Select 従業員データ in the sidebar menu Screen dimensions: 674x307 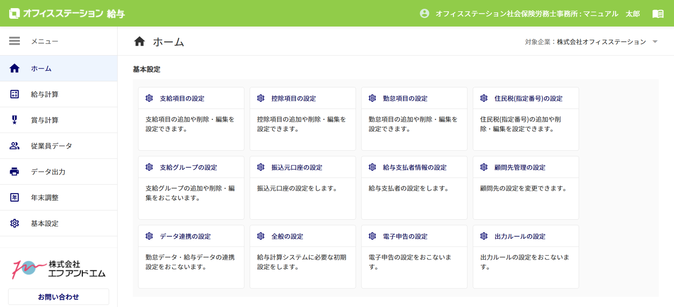tap(59, 146)
